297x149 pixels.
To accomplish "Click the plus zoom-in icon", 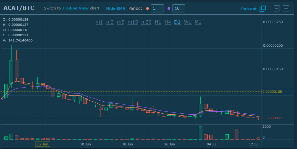I will [286, 8].
